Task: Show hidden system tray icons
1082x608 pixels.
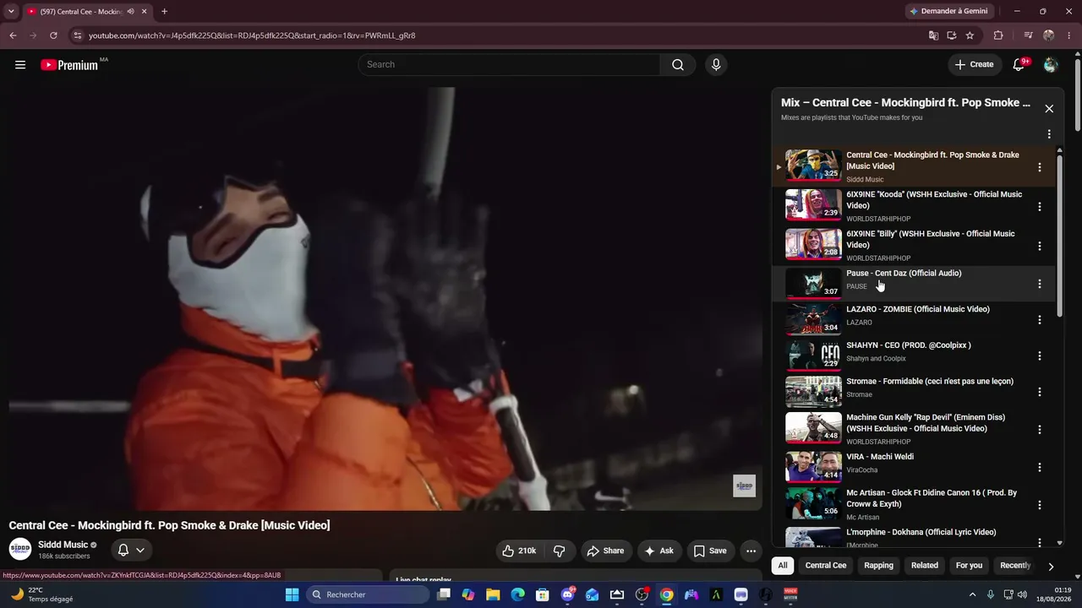Action: pyautogui.click(x=972, y=594)
